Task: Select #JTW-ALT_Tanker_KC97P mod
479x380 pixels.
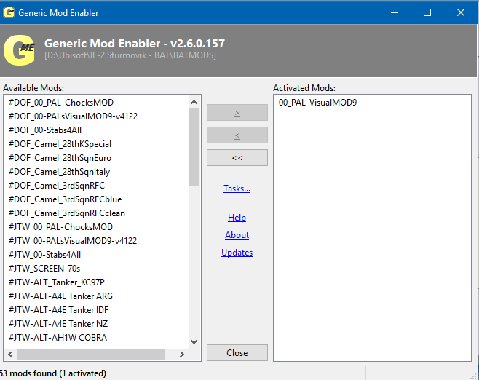Action: tap(57, 282)
